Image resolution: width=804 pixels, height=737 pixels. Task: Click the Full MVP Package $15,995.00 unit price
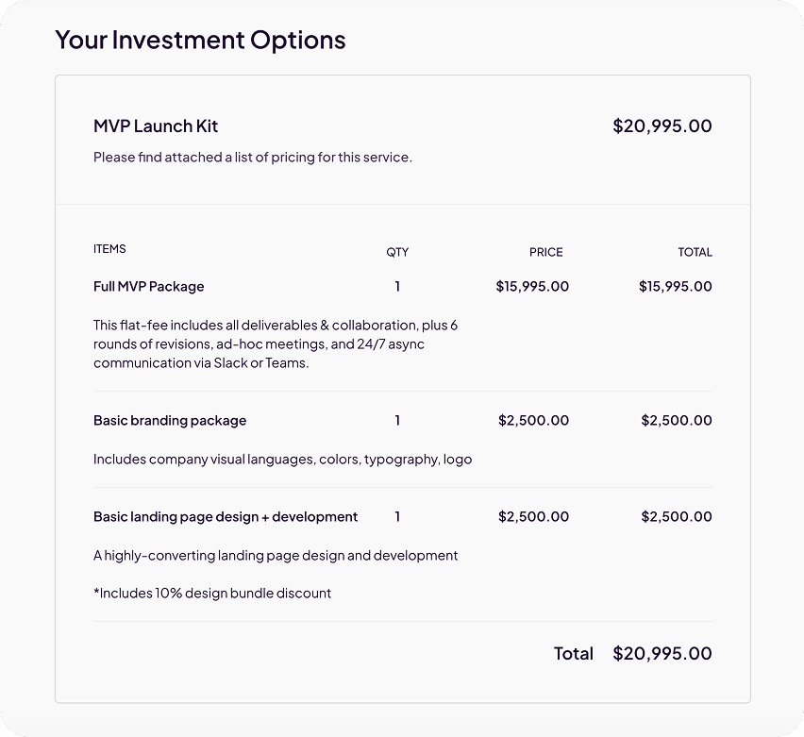click(x=532, y=286)
